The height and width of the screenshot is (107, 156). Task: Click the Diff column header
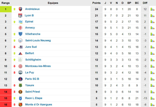(x=145, y=3)
